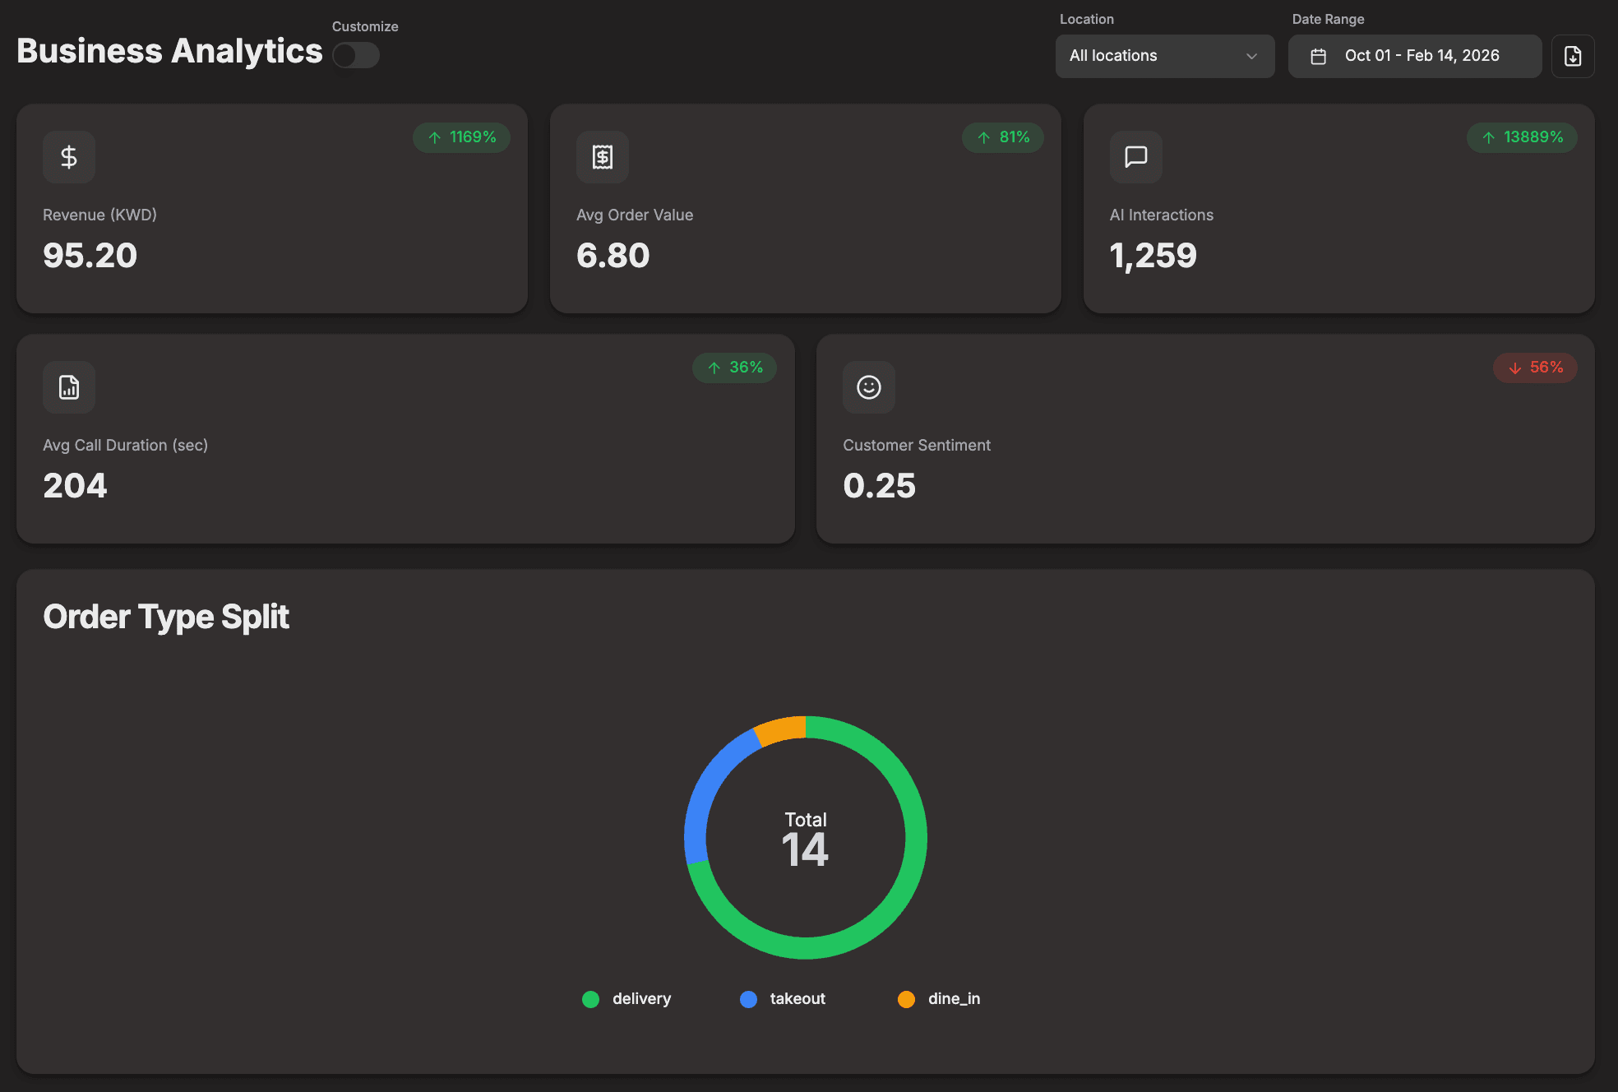Click the 81% increase badge on Avg Order Value
The image size is (1618, 1092).
(x=1002, y=137)
